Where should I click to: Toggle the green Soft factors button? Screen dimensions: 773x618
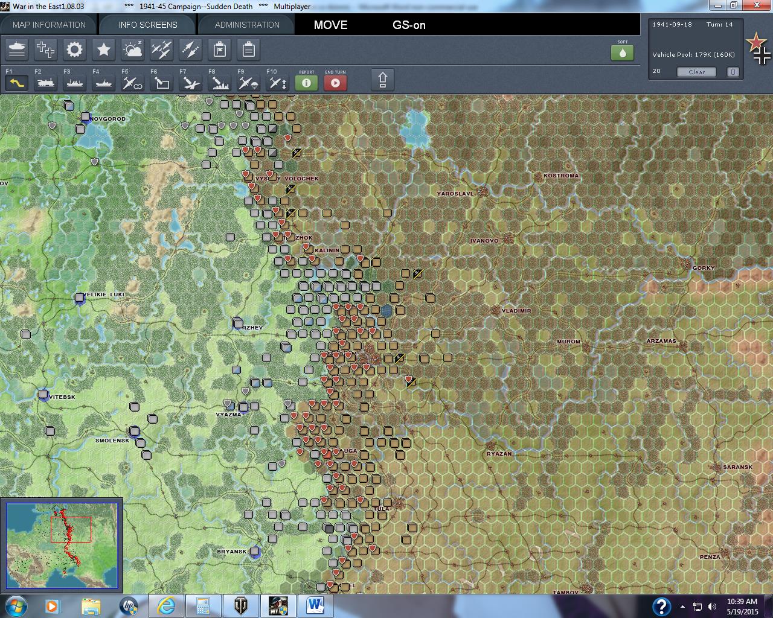623,53
